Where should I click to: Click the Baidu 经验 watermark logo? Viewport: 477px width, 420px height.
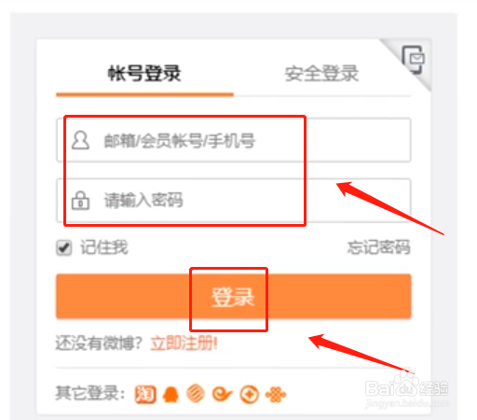(x=407, y=389)
